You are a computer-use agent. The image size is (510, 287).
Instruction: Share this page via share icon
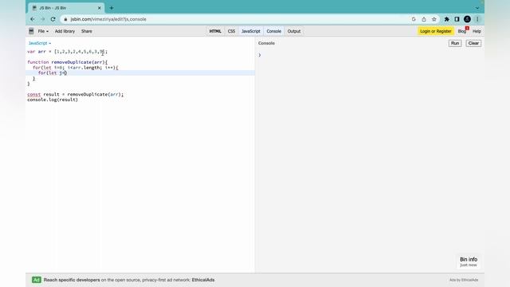(x=424, y=19)
